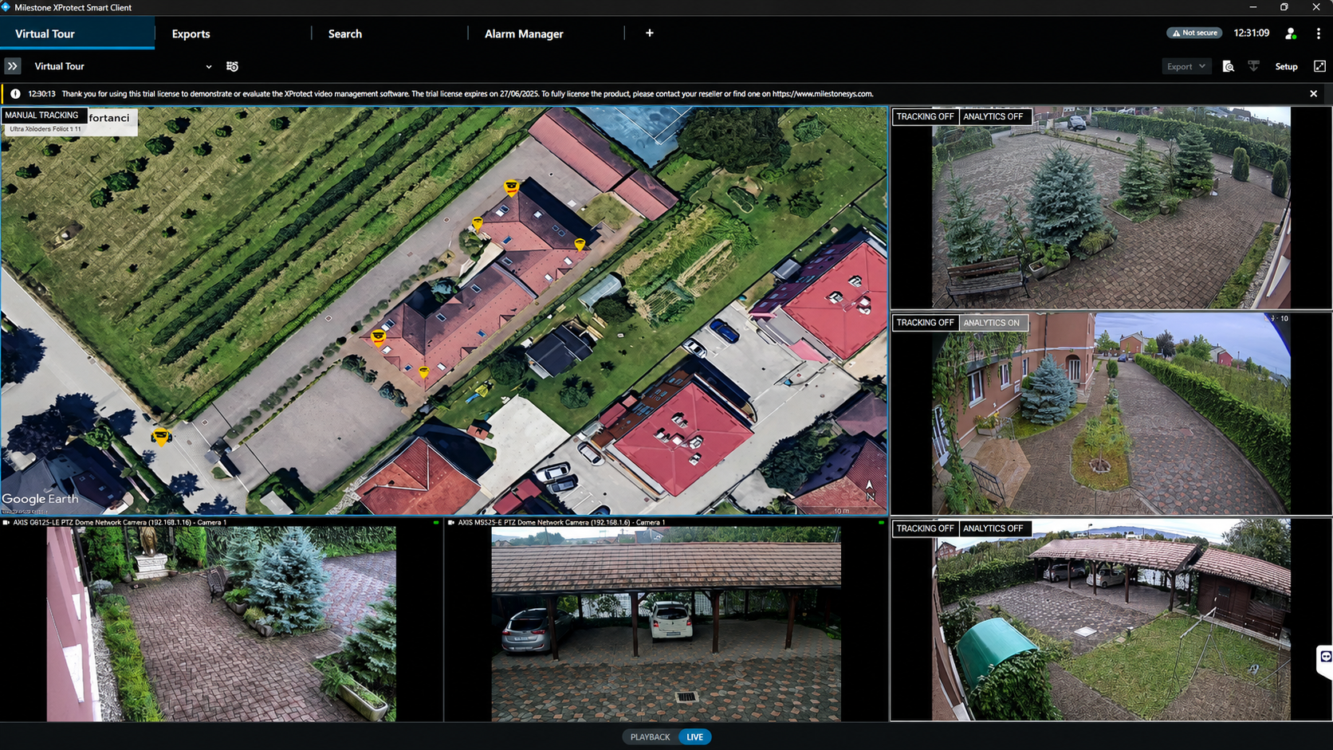Toggle TRACKING OFF in bottom right camera view
The width and height of the screenshot is (1333, 750).
925,528
